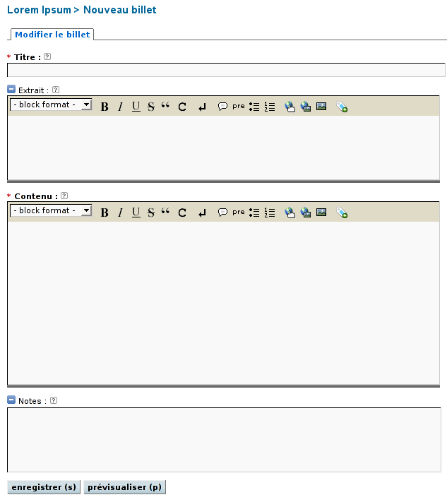Image resolution: width=447 pixels, height=502 pixels.
Task: Select the 'Modifier le billet' tab
Action: (x=52, y=34)
